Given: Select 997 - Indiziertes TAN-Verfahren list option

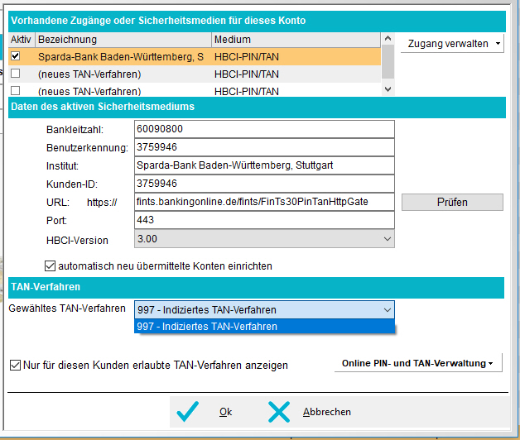Looking at the screenshot, I should (x=264, y=327).
